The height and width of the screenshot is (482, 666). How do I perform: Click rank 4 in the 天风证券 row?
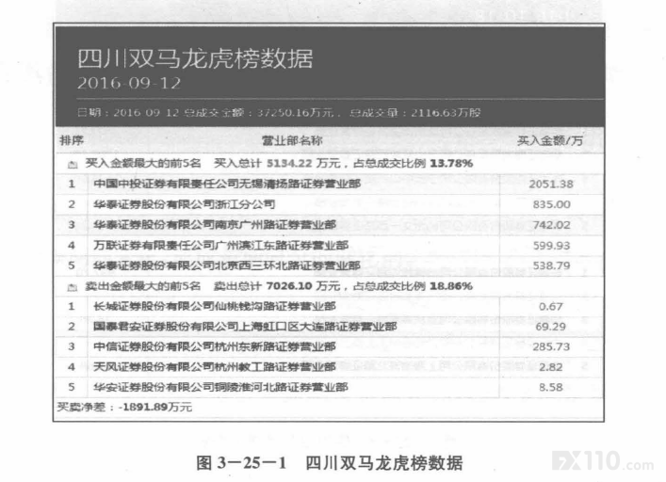pyautogui.click(x=72, y=367)
